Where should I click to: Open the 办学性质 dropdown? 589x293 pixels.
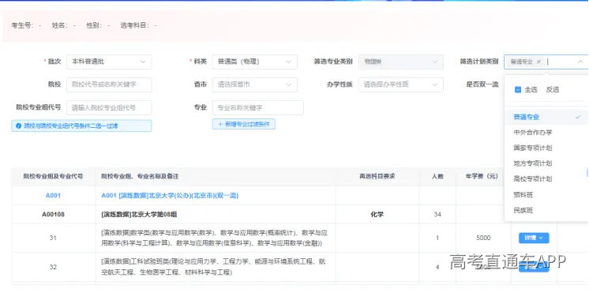(400, 85)
